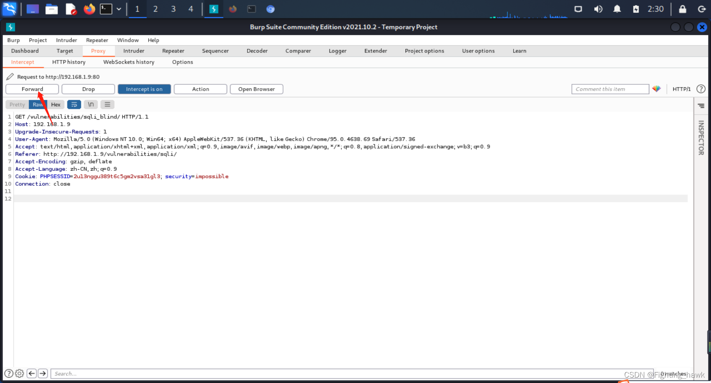Forward the intercepted request

tap(32, 89)
